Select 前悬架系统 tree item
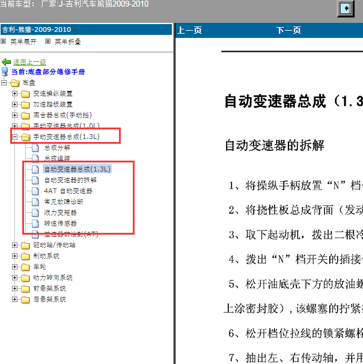This screenshot has width=363, height=364. [49, 289]
